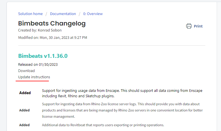Click the Added label beside Enscape entry
Image resolution: width=221 pixels, height=131 pixels.
coord(25,93)
